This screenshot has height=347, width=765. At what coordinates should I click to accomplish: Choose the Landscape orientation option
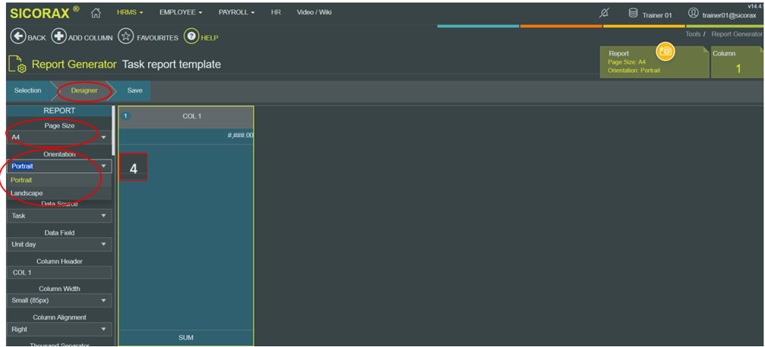[59, 193]
